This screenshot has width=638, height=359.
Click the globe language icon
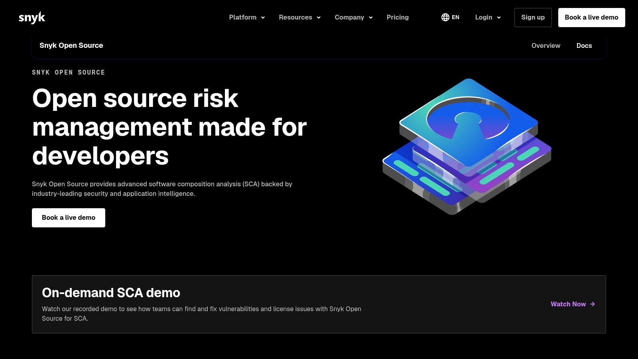445,17
